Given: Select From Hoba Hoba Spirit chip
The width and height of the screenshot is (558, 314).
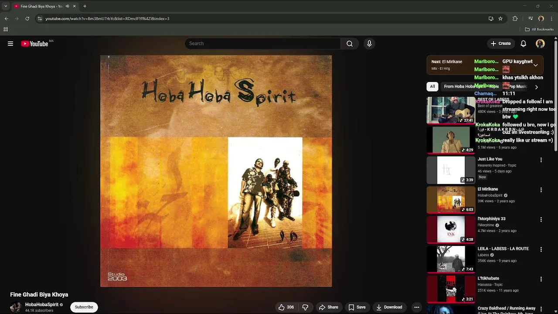Looking at the screenshot, I should tap(471, 86).
